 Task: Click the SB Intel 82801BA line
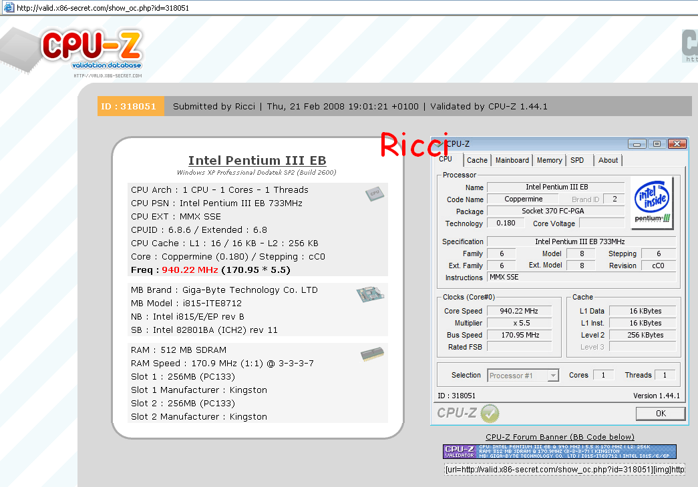pos(204,330)
